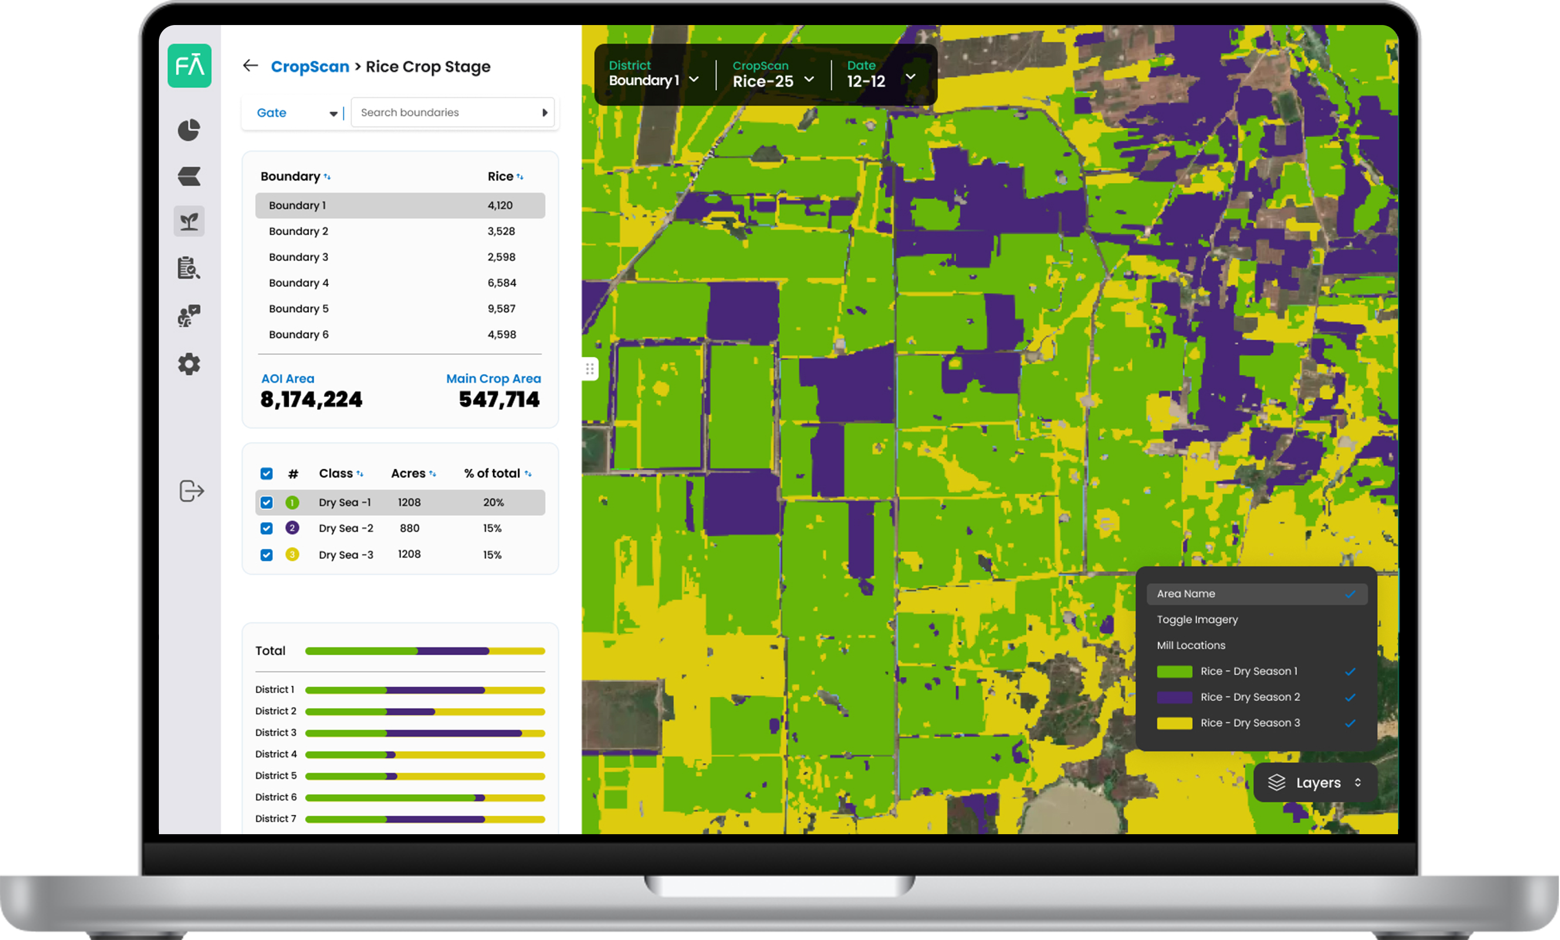
Task: Click the logout exit icon
Action: (191, 491)
